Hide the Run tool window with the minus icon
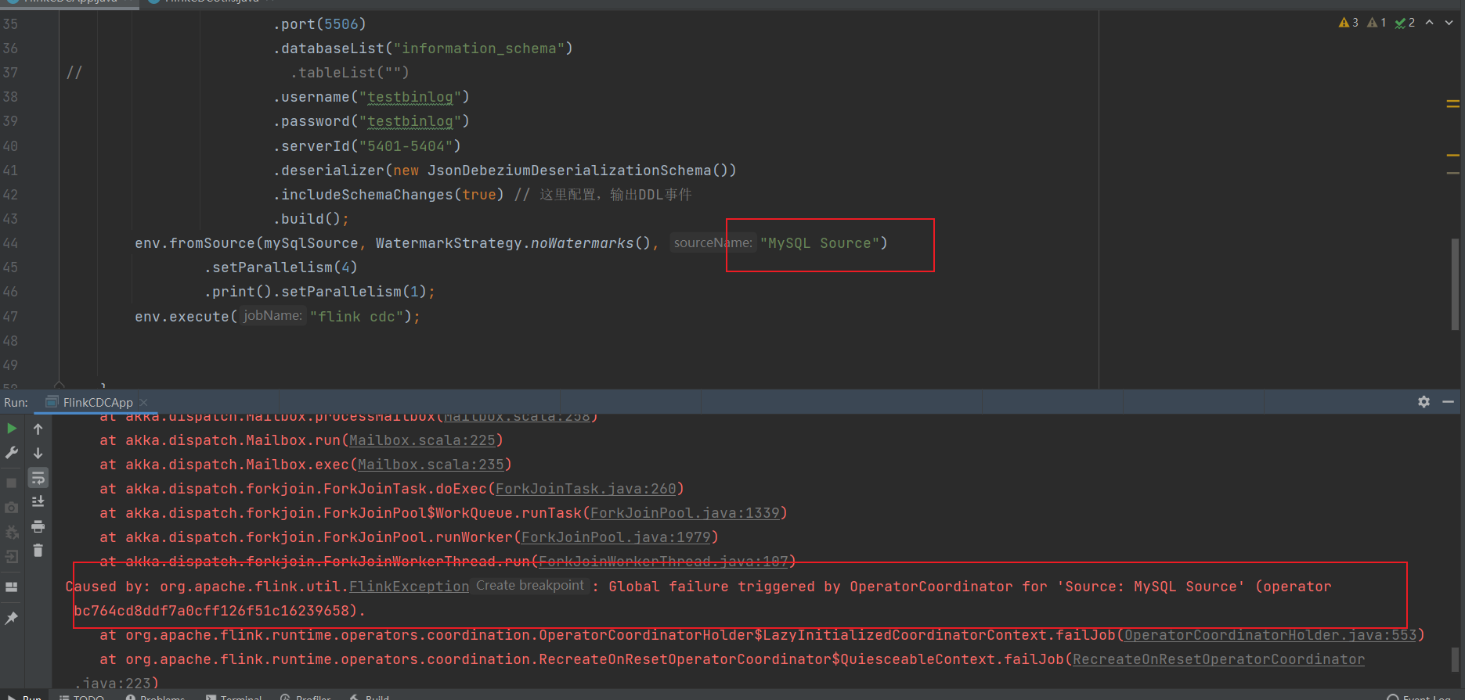This screenshot has width=1465, height=700. point(1448,401)
